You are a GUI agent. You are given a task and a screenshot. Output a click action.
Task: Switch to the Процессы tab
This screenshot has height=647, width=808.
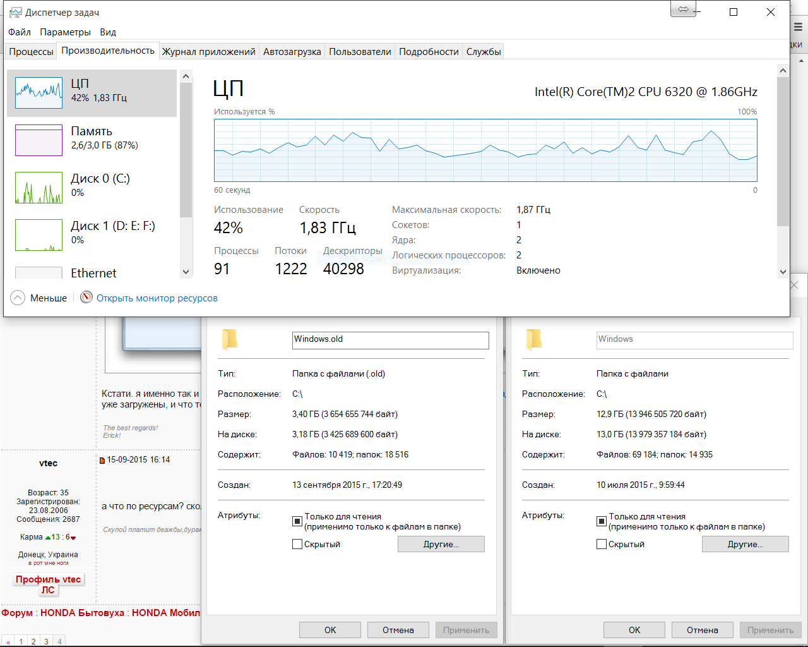tap(31, 52)
